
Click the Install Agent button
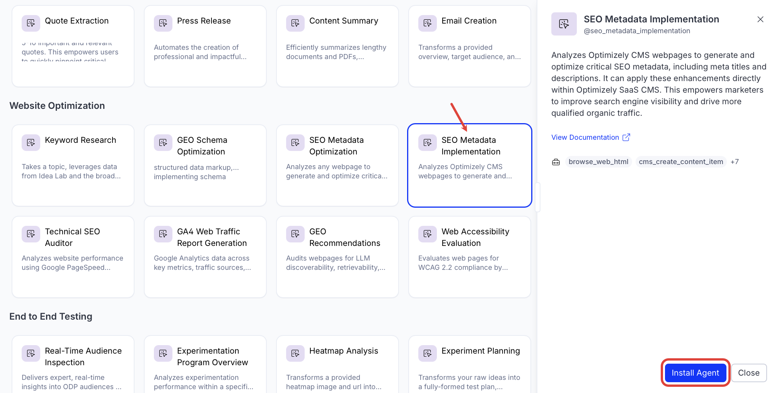[695, 373]
